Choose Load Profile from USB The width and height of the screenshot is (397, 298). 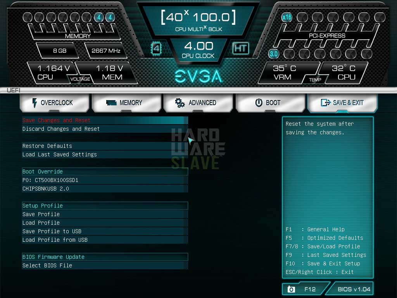[105, 240]
